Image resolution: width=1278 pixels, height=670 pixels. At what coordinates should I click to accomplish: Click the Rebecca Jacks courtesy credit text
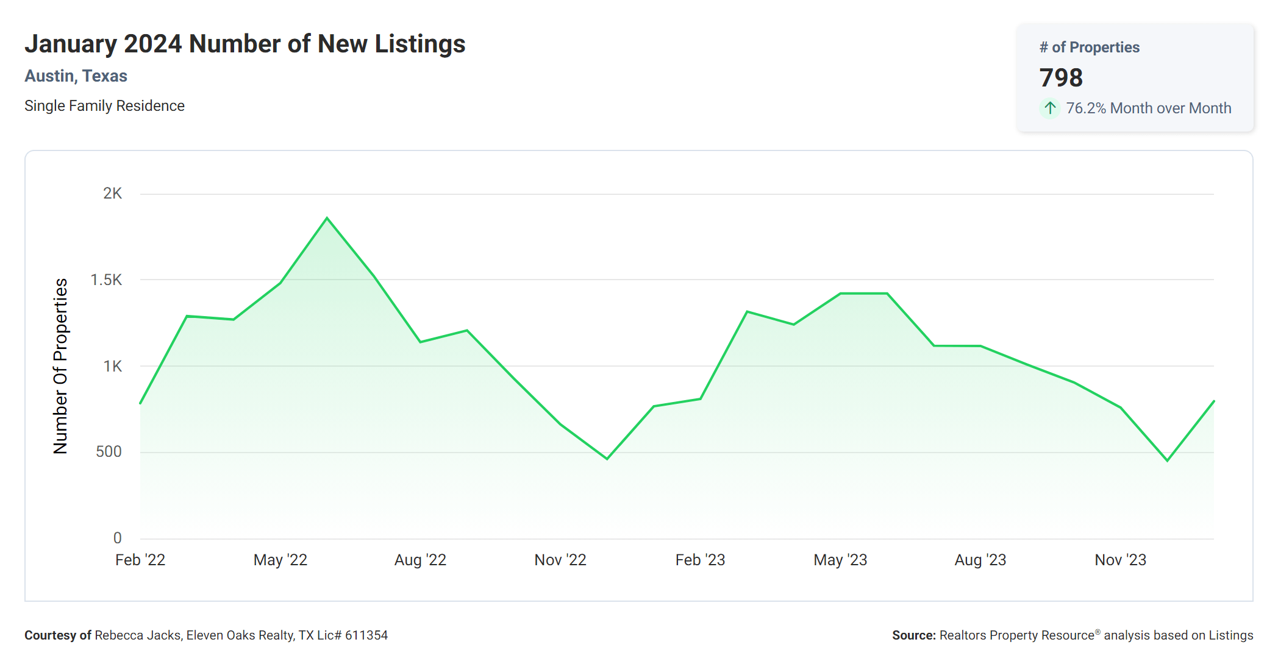coord(205,635)
